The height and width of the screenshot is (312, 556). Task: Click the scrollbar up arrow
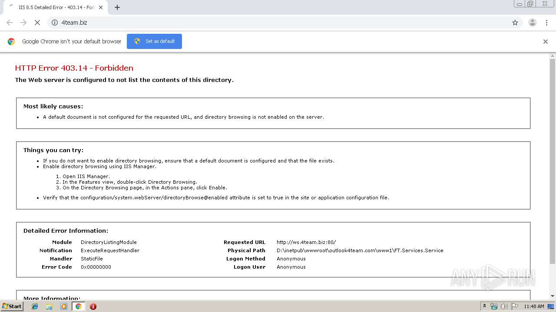[553, 56]
